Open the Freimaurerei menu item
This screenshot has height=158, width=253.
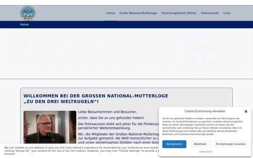pos(210,13)
